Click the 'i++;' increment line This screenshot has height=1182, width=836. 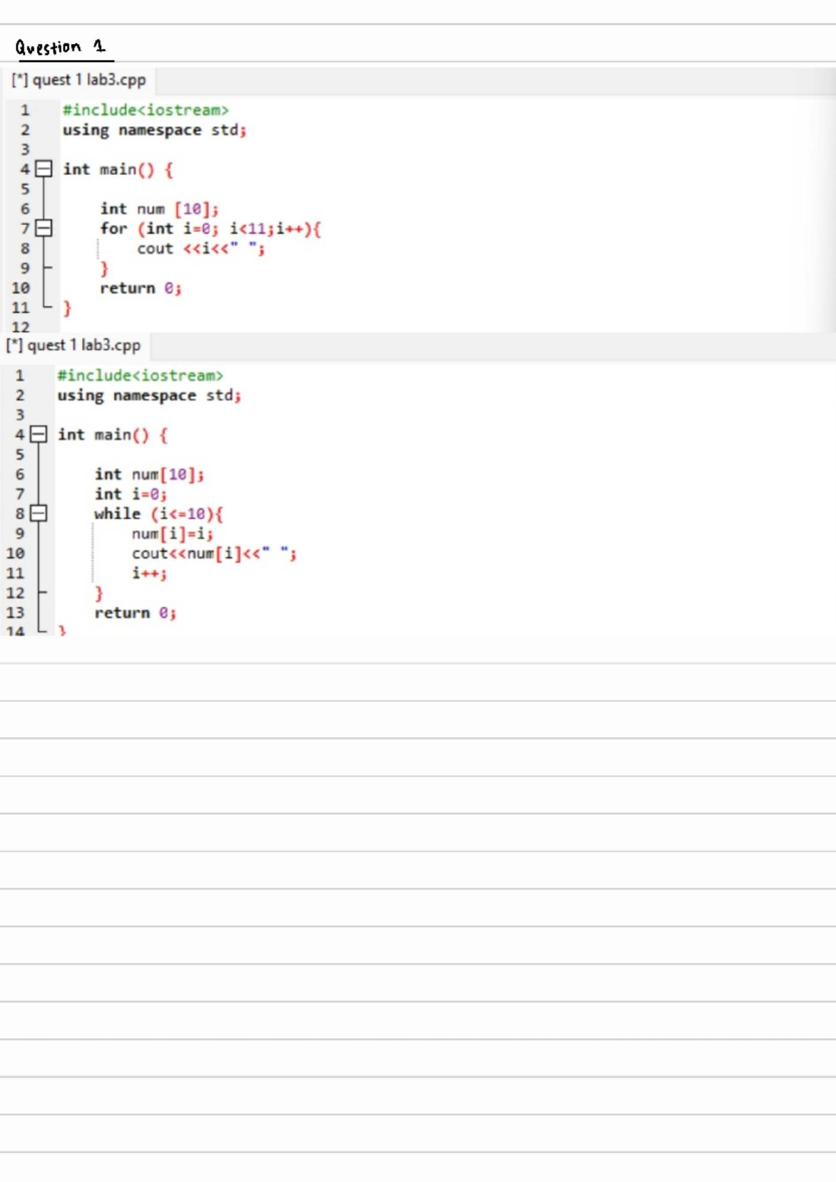click(x=149, y=573)
